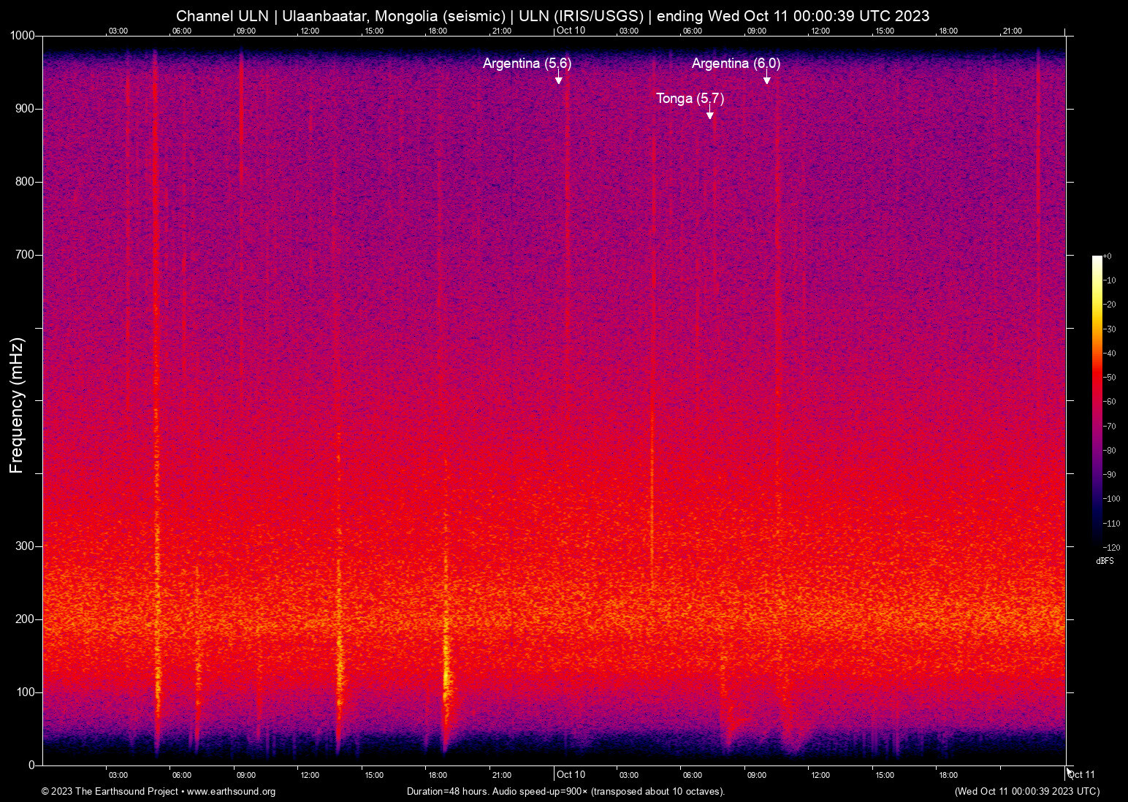This screenshot has width=1128, height=802.
Task: Click the arrow marker below Argentina (6.0)
Action: (x=766, y=80)
